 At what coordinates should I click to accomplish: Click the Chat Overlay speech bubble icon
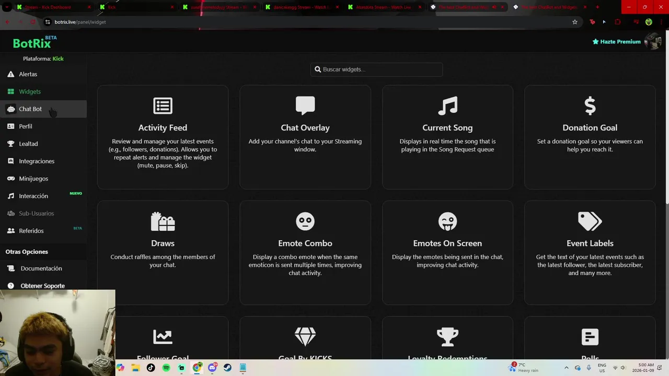click(x=305, y=105)
